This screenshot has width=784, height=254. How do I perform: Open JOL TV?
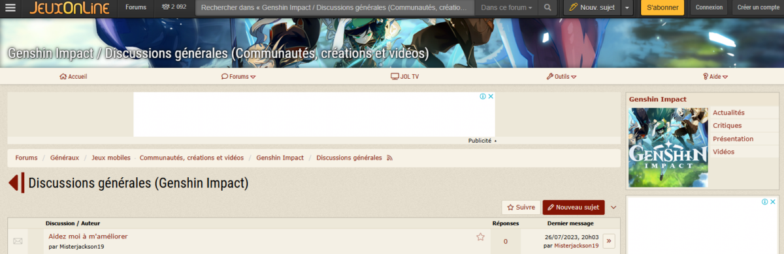coord(405,76)
